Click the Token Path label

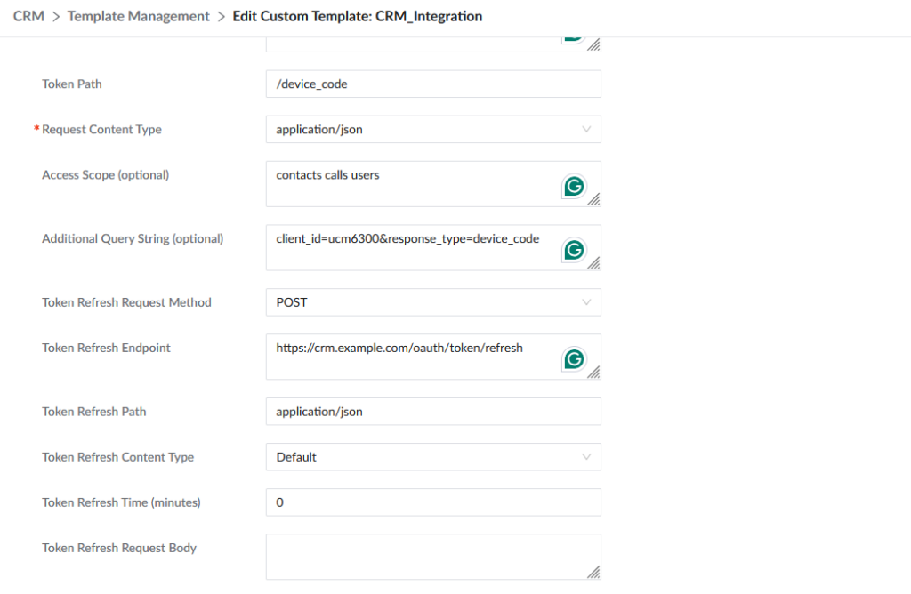(72, 84)
